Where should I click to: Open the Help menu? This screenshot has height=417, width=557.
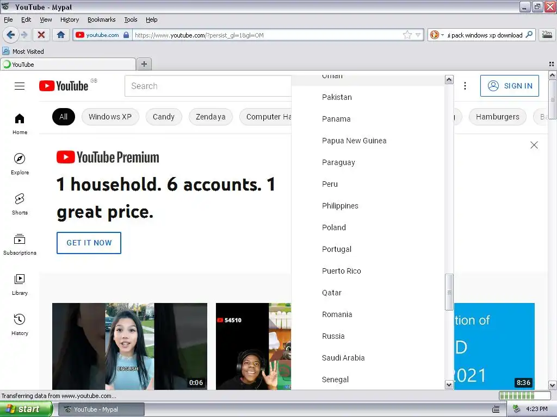(x=151, y=20)
